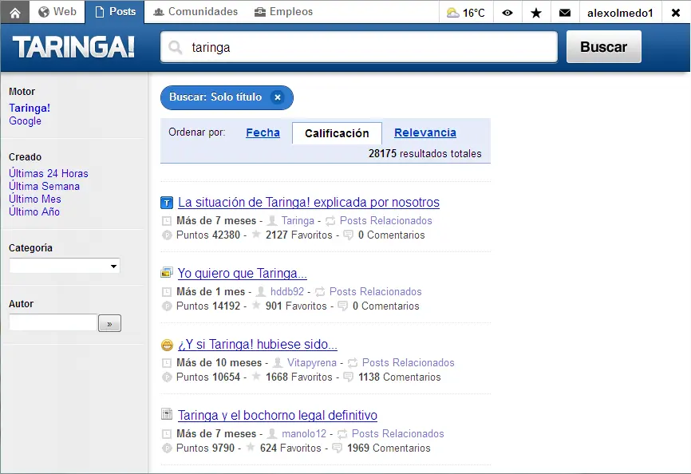Open author Vitapyrena profile
The image size is (691, 474).
point(311,362)
